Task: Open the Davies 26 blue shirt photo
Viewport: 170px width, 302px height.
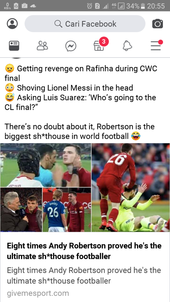Action: [67, 210]
